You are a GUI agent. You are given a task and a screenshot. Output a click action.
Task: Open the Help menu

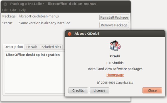[x=22, y=10]
